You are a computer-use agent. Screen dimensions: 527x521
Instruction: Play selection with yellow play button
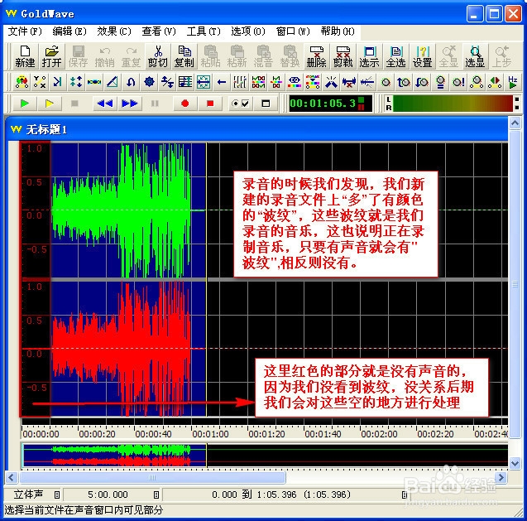(50, 104)
